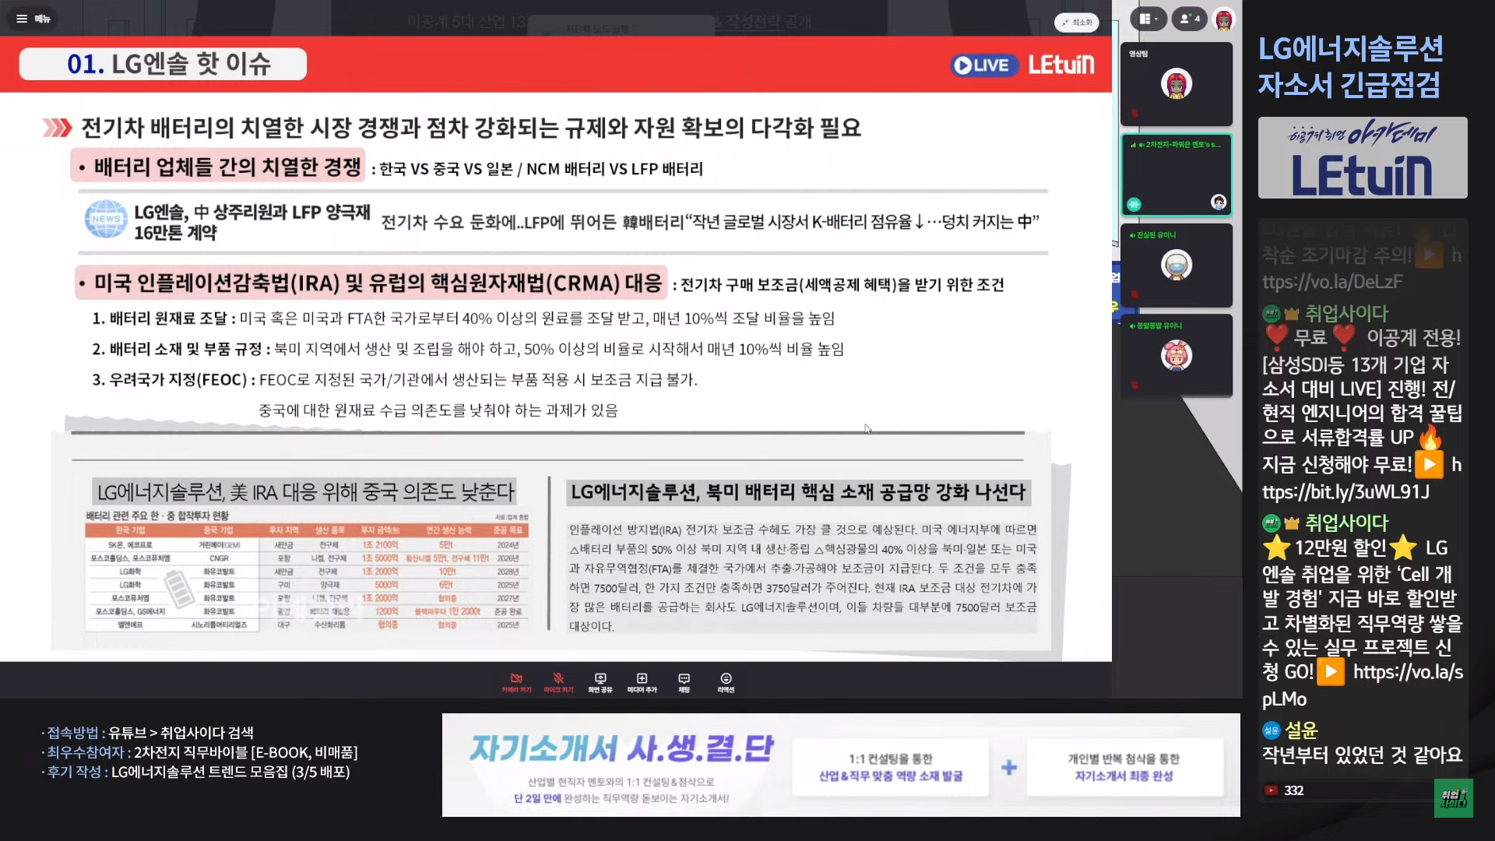The height and width of the screenshot is (841, 1495).
Task: Select the 2차전지-파워온 멘토 speaker tile
Action: 1176,174
